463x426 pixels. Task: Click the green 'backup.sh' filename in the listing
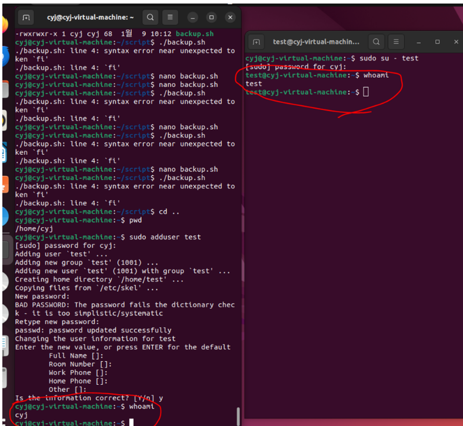click(x=195, y=34)
